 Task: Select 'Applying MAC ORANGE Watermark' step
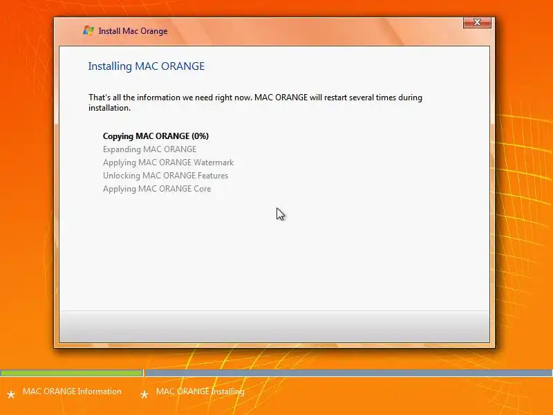[168, 163]
